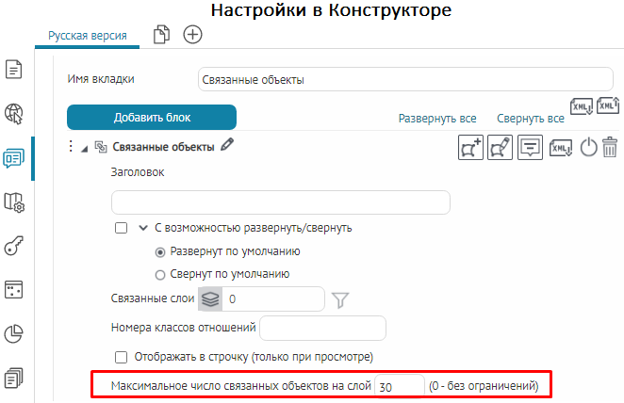Click the Развернуть все link

pos(436,119)
